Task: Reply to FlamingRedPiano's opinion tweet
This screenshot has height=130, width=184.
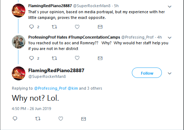Action: point(31,27)
